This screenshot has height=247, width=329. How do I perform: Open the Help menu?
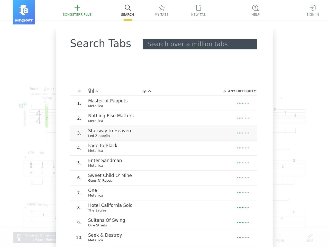pos(255,11)
